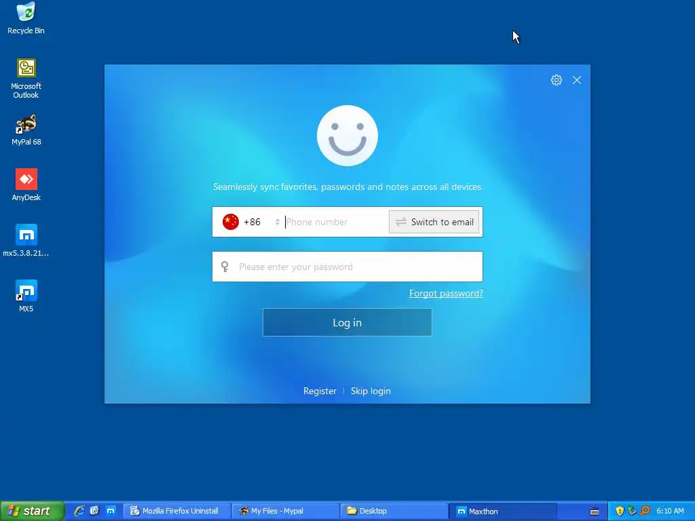Choose Skip login

(371, 391)
